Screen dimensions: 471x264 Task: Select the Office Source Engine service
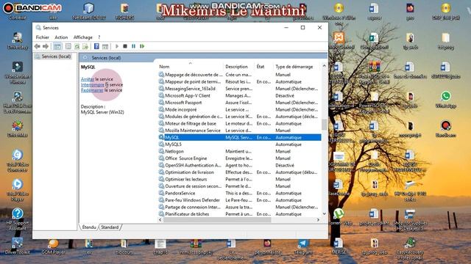click(239, 158)
